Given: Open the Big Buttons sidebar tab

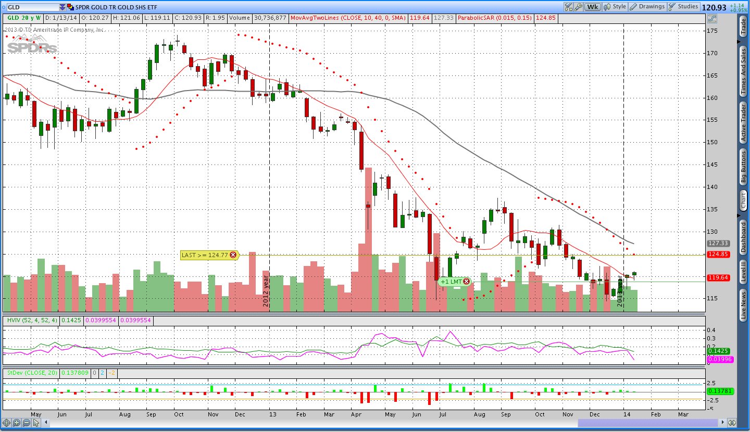Looking at the screenshot, I should point(743,167).
